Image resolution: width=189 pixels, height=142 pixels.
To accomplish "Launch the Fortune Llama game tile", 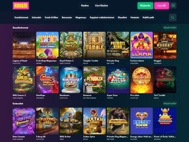I will point(142,45).
